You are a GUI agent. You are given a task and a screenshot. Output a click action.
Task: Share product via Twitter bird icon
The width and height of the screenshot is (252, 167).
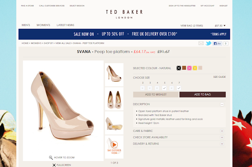208,43
